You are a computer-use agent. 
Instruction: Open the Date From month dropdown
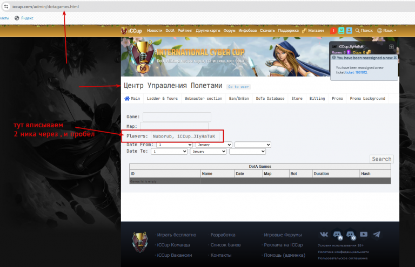[214, 145]
